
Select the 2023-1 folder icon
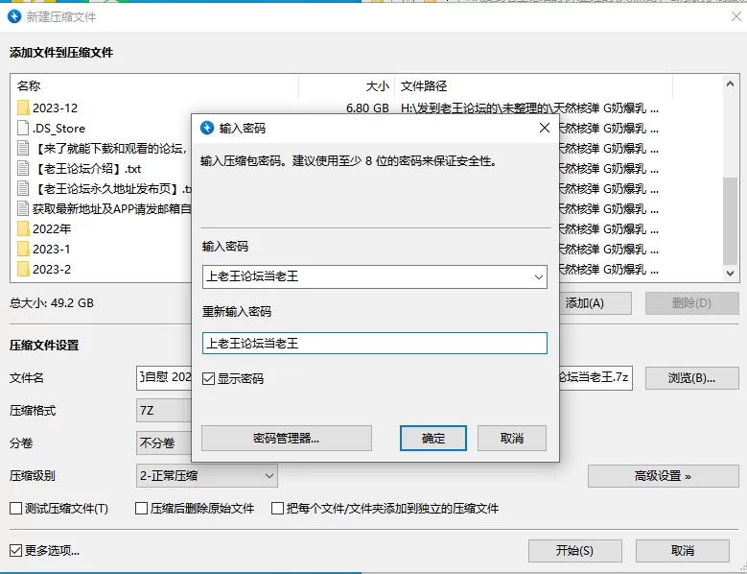(x=23, y=249)
